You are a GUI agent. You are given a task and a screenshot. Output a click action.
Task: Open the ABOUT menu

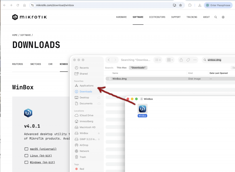click(207, 17)
